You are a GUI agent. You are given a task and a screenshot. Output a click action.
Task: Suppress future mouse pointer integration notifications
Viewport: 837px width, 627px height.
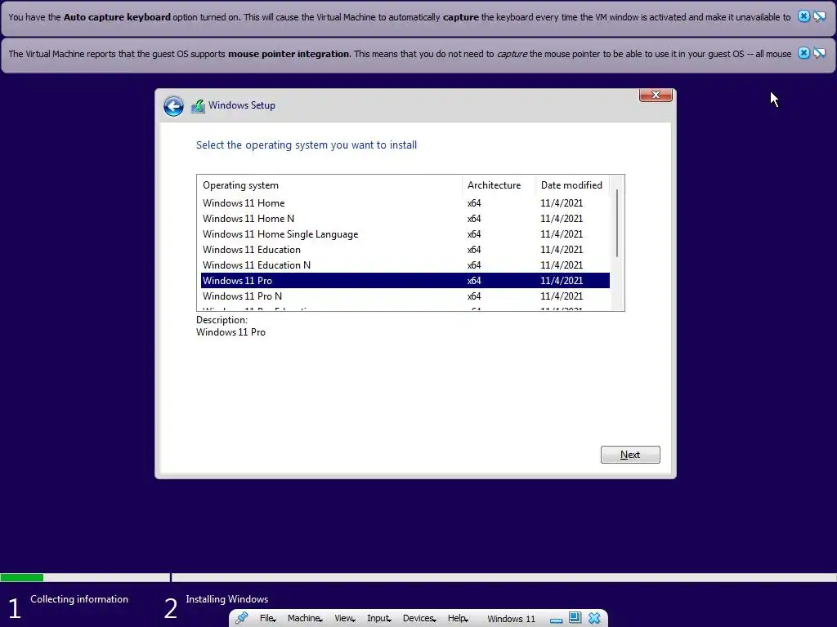click(x=819, y=53)
